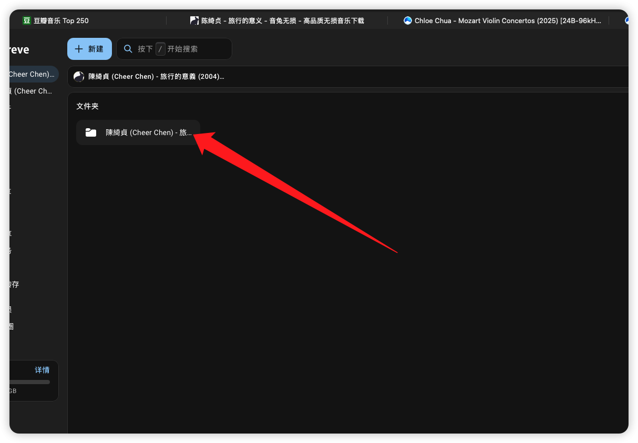638x443 pixels.
Task: Click the 豆瓣 green favicon on first tab
Action: coord(27,20)
